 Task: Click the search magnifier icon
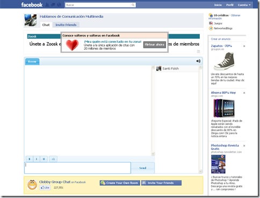pos(133,5)
